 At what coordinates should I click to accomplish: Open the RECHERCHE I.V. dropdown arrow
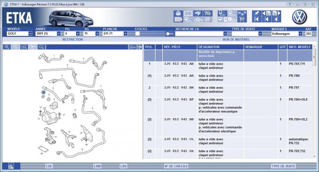click(225, 34)
